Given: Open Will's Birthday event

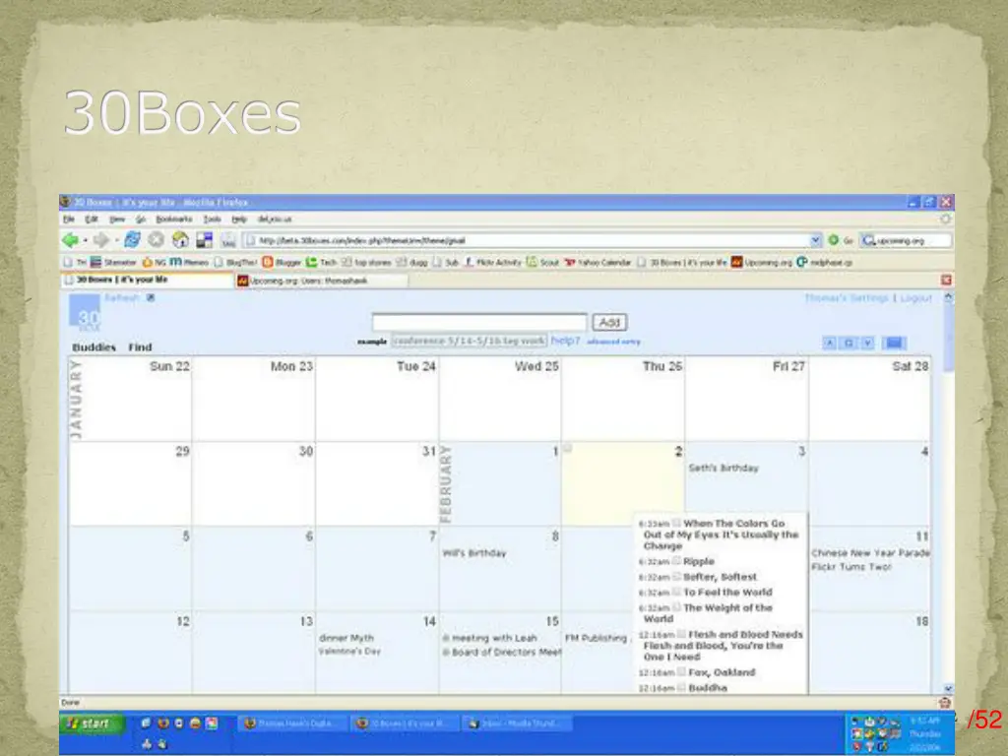Looking at the screenshot, I should point(474,553).
